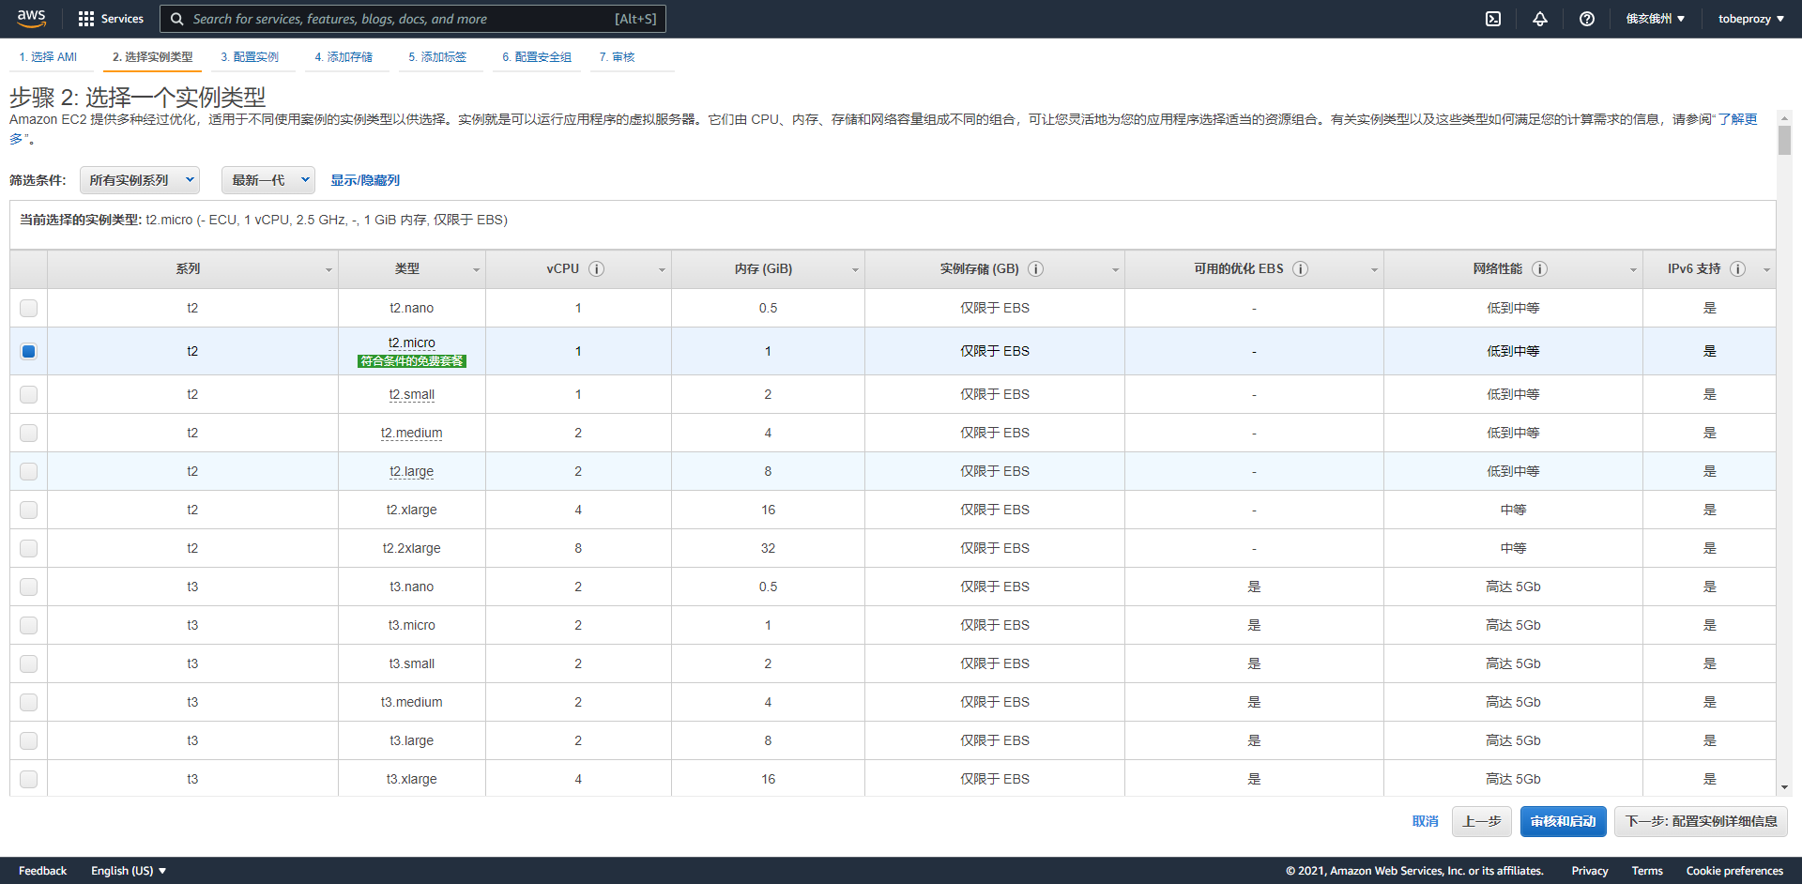Image resolution: width=1802 pixels, height=884 pixels.
Task: Click the 审核和启动 button
Action: [x=1564, y=821]
